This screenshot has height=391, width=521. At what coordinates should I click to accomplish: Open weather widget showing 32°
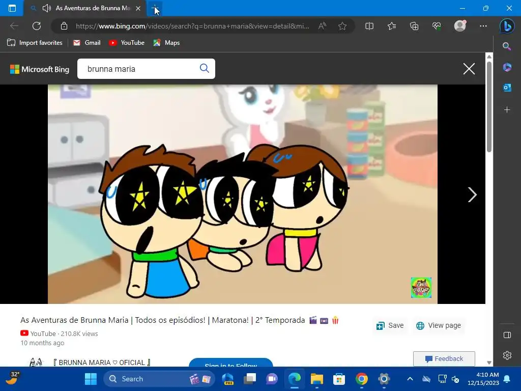(x=12, y=378)
